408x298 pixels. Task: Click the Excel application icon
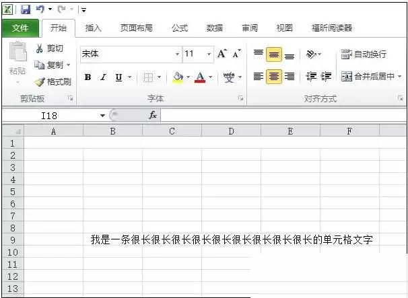pos(7,9)
